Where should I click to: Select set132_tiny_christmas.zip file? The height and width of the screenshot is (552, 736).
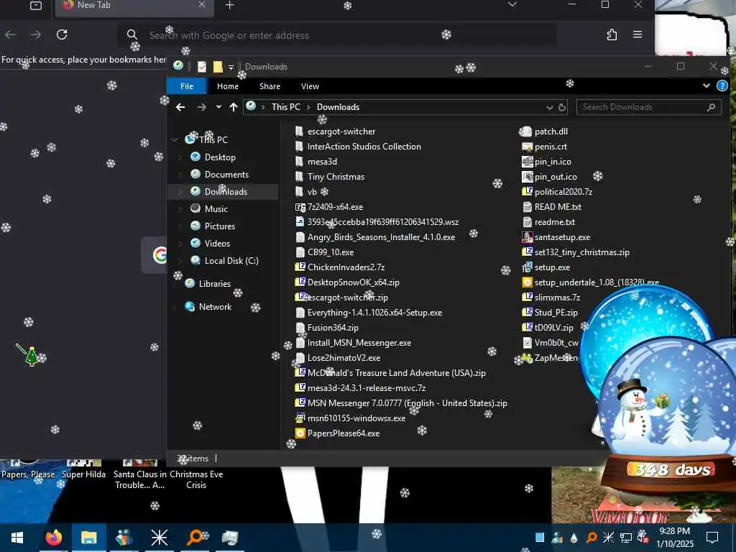point(576,252)
